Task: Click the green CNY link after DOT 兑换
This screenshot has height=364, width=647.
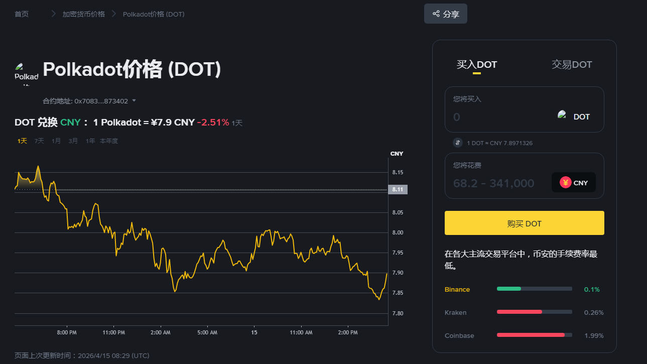Action: click(x=70, y=123)
